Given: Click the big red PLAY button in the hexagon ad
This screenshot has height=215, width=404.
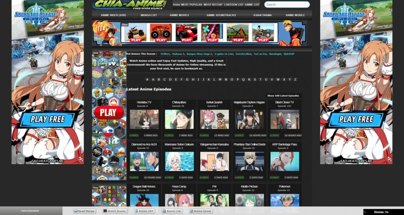Looking at the screenshot, I should [x=109, y=112].
